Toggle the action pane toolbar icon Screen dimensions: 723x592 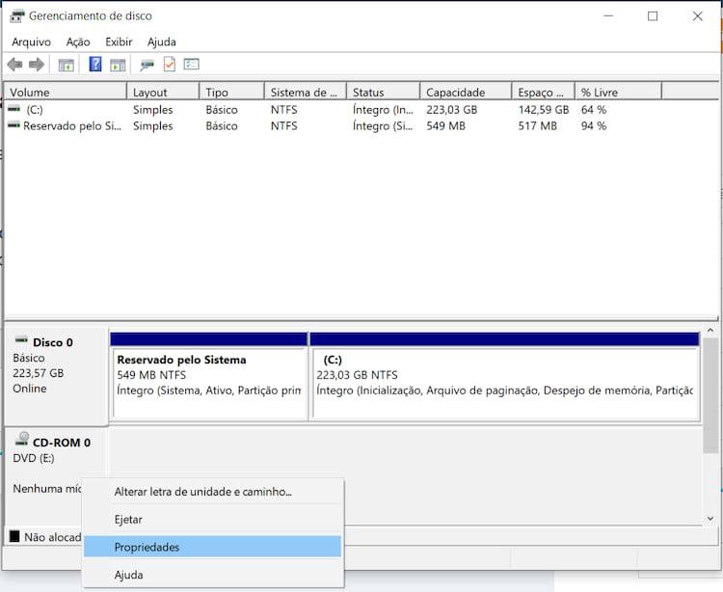(x=118, y=65)
